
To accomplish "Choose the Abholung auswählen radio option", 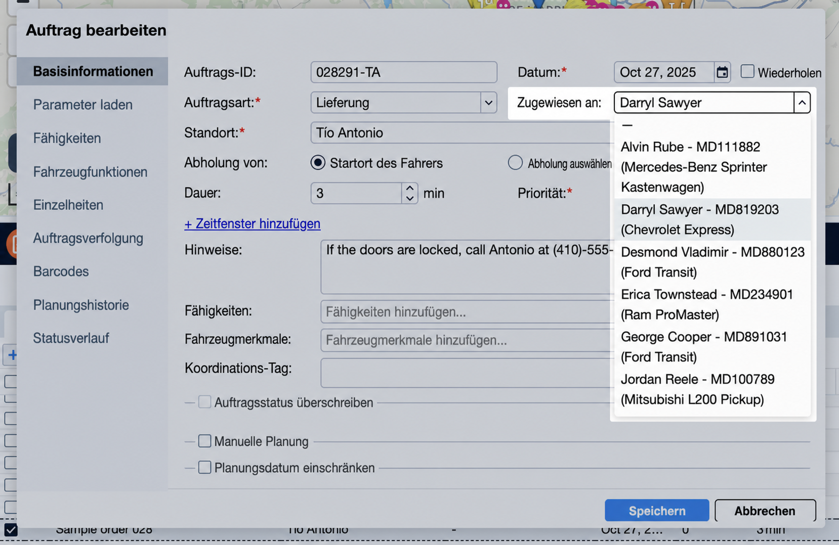I will pyautogui.click(x=515, y=162).
